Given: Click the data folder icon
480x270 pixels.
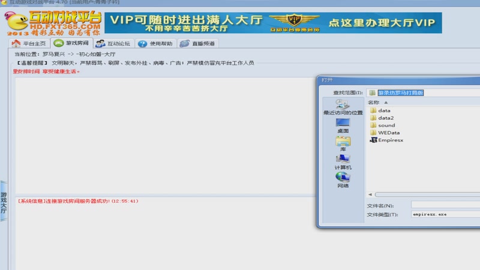Looking at the screenshot, I should click(x=373, y=110).
